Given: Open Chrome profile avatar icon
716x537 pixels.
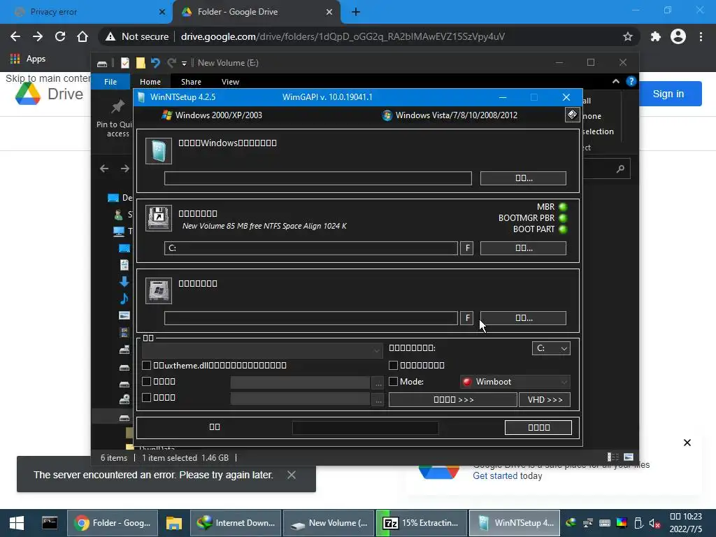Looking at the screenshot, I should click(x=678, y=36).
